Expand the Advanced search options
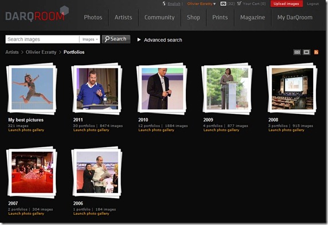This screenshot has width=328, height=225. click(160, 40)
